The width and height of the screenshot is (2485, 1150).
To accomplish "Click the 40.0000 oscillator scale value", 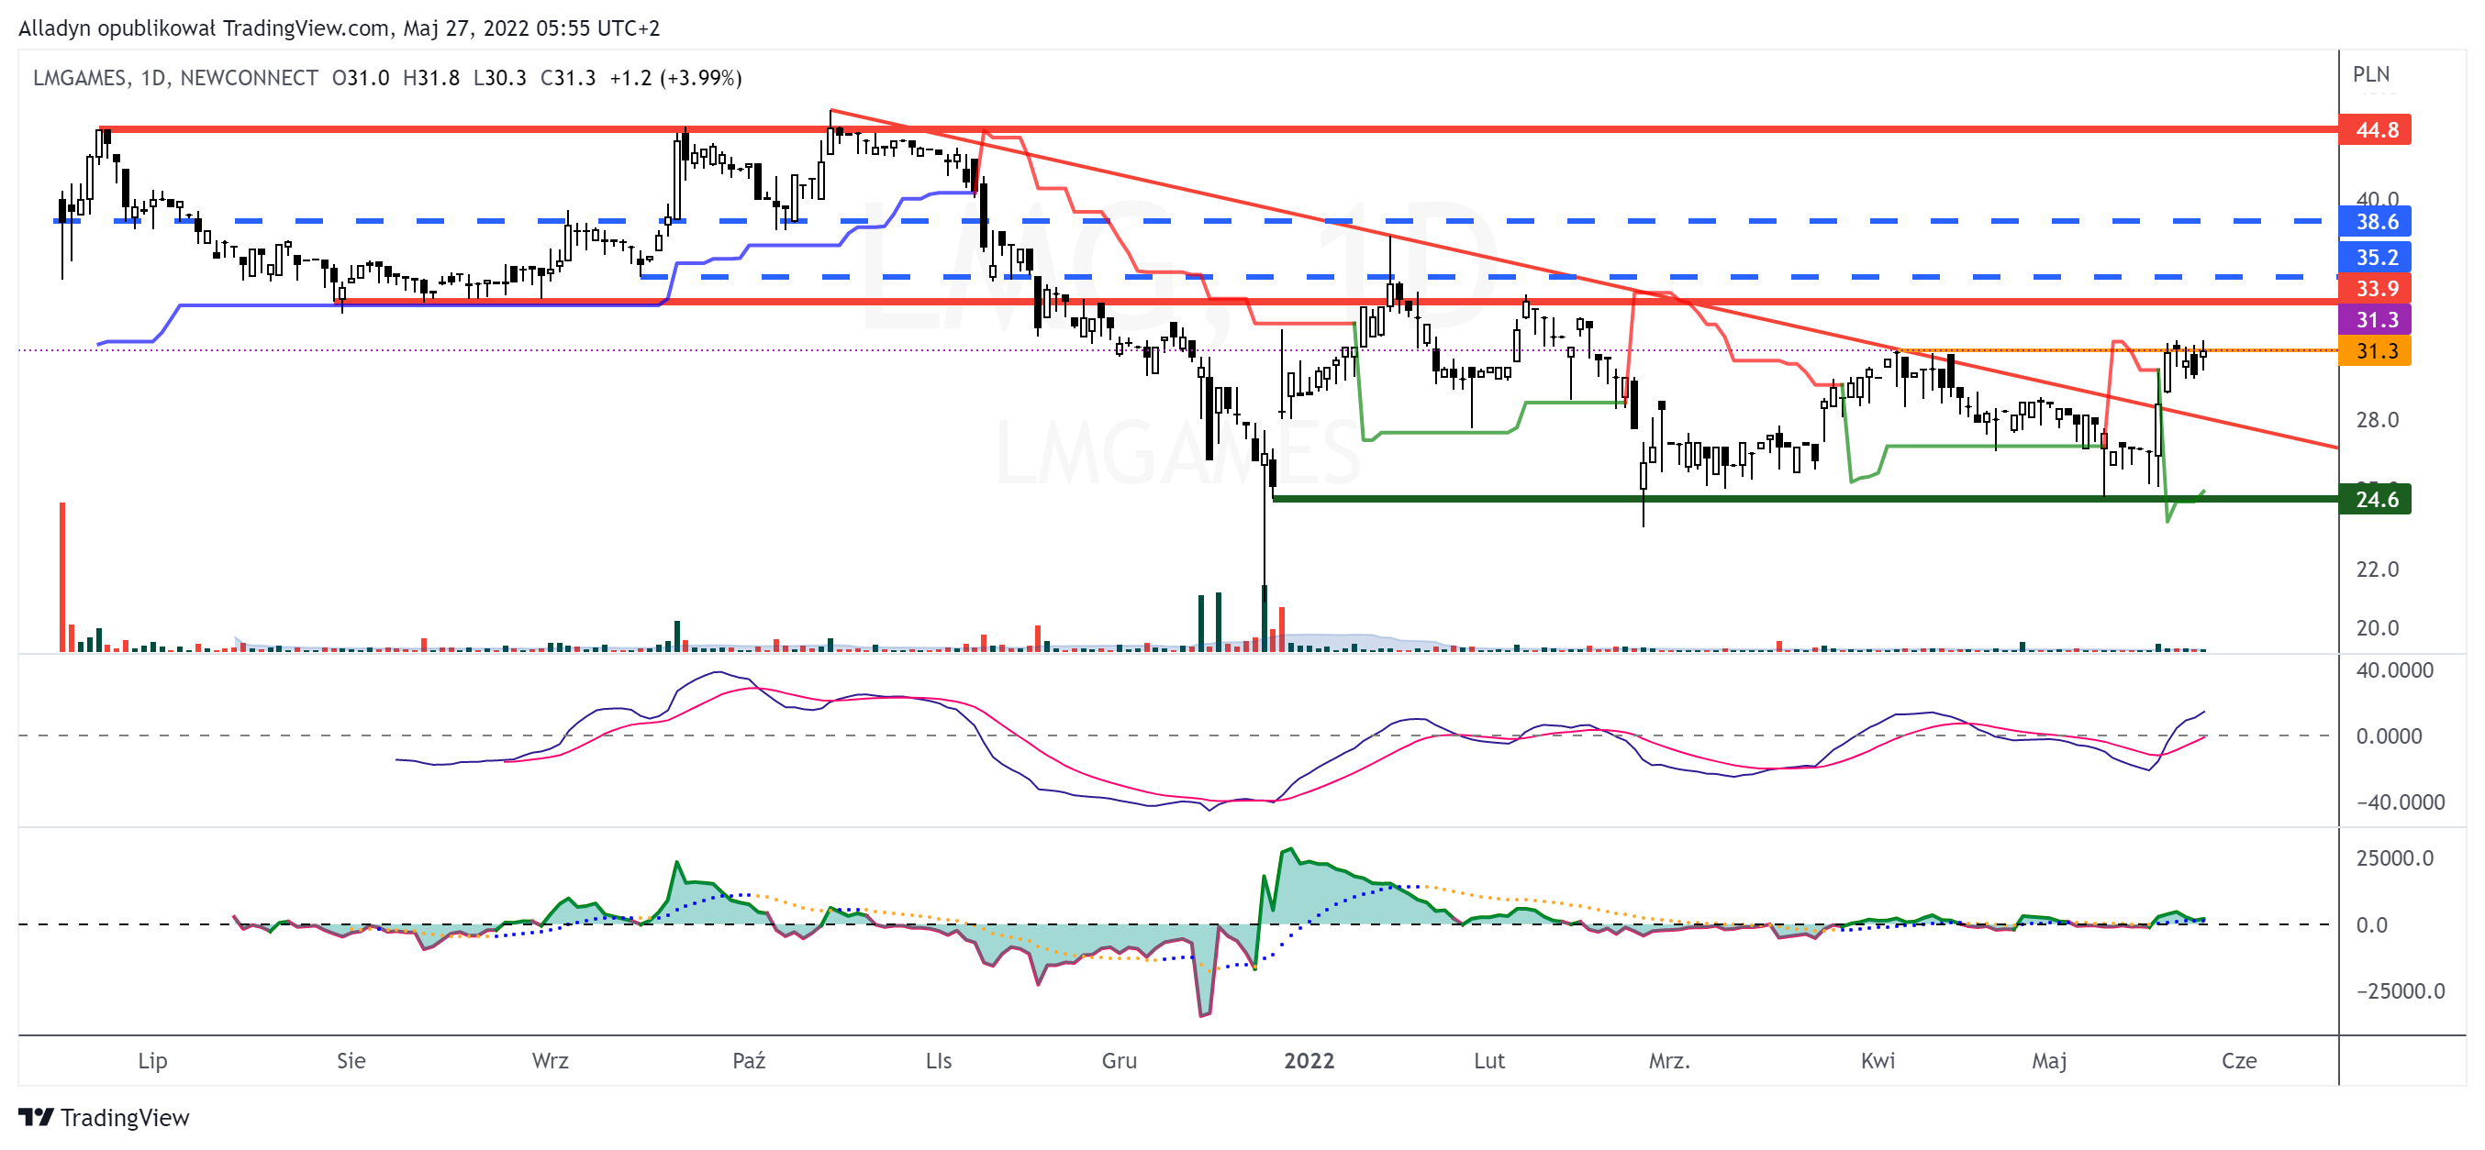I will (x=2394, y=670).
